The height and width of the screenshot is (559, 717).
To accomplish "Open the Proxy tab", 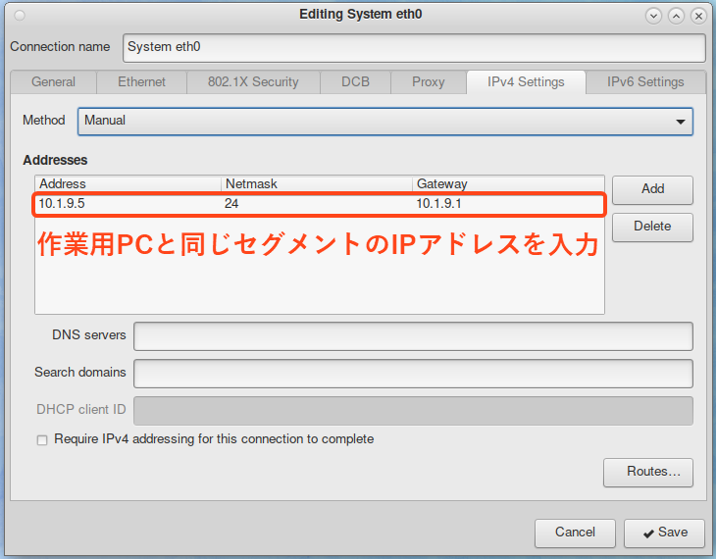I will point(428,82).
